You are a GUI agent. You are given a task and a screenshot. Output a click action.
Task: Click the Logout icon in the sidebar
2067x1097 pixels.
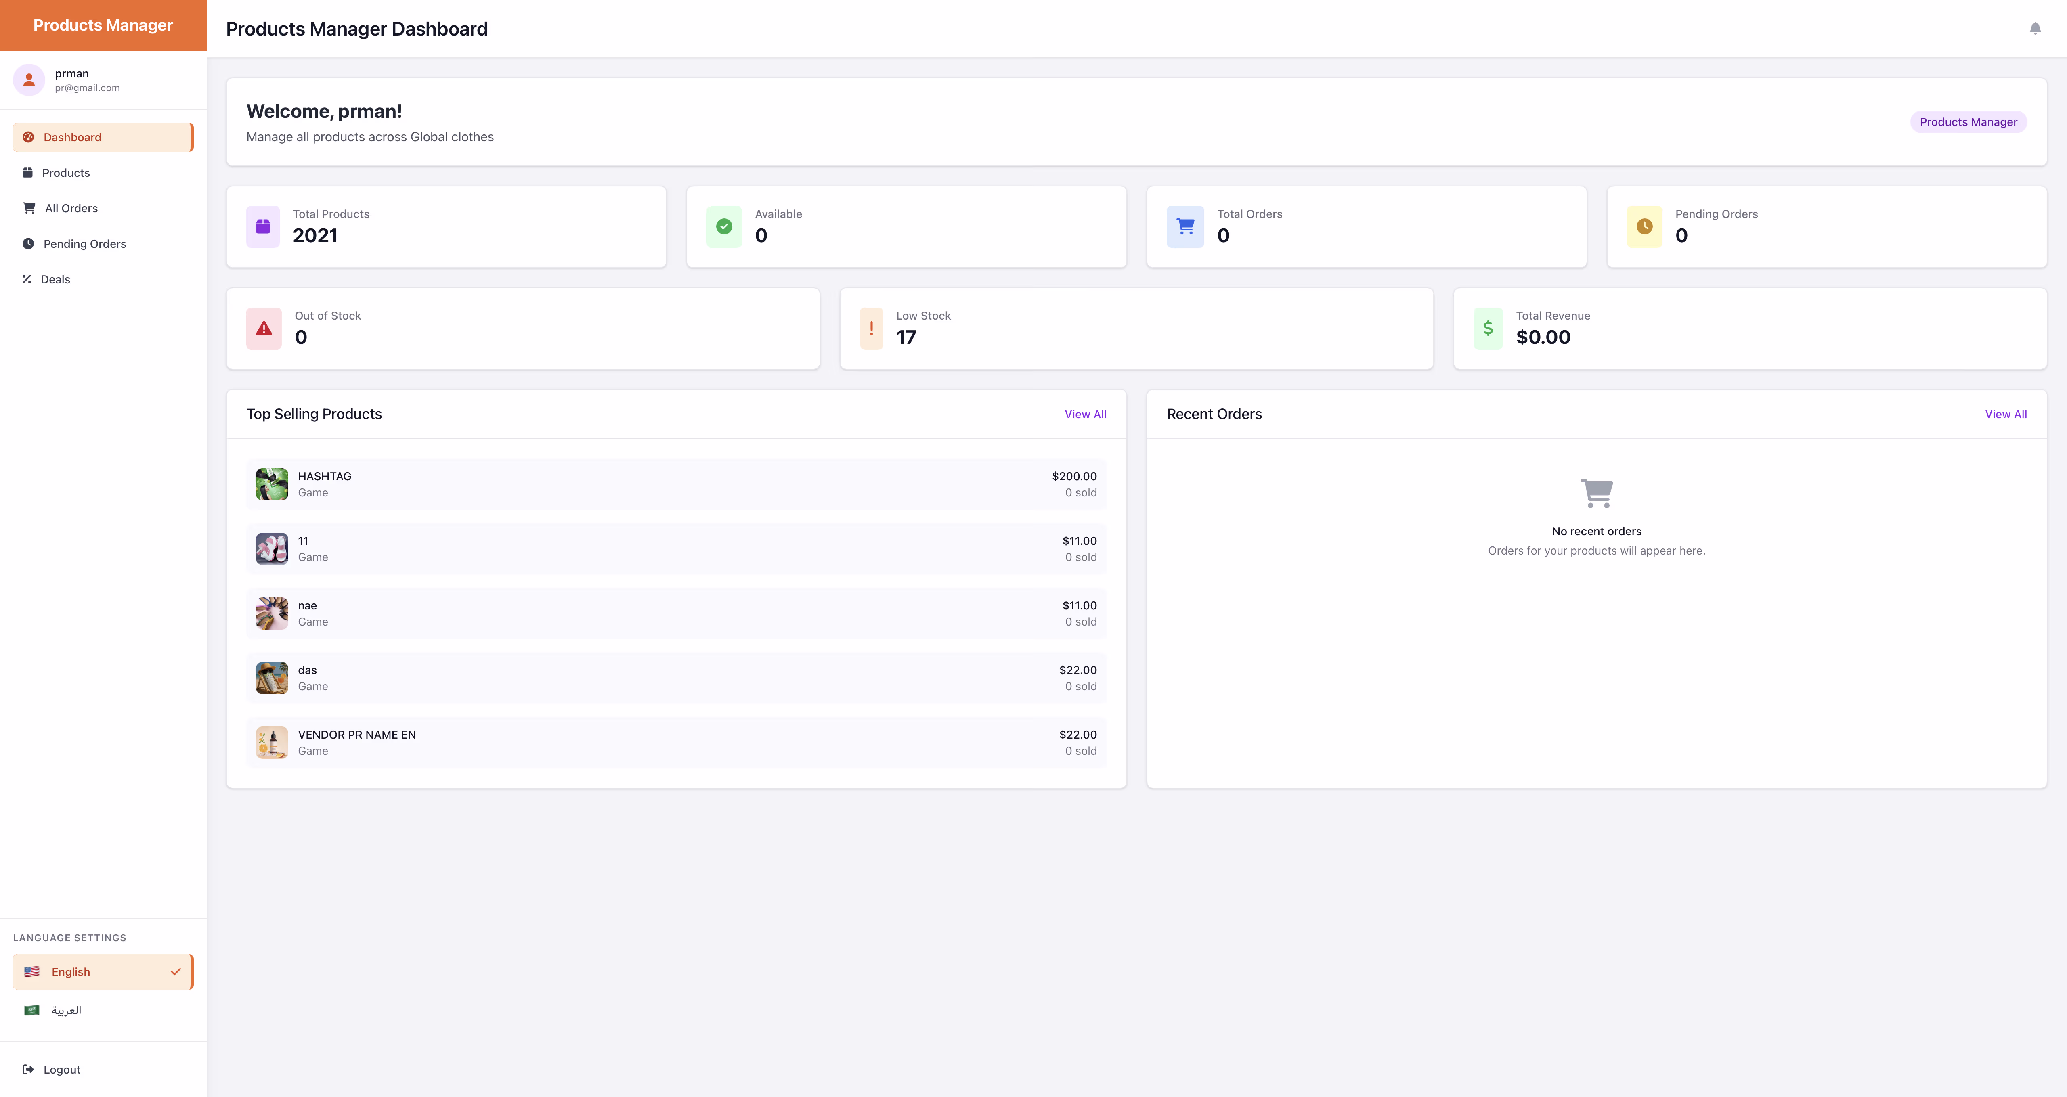[x=28, y=1069]
